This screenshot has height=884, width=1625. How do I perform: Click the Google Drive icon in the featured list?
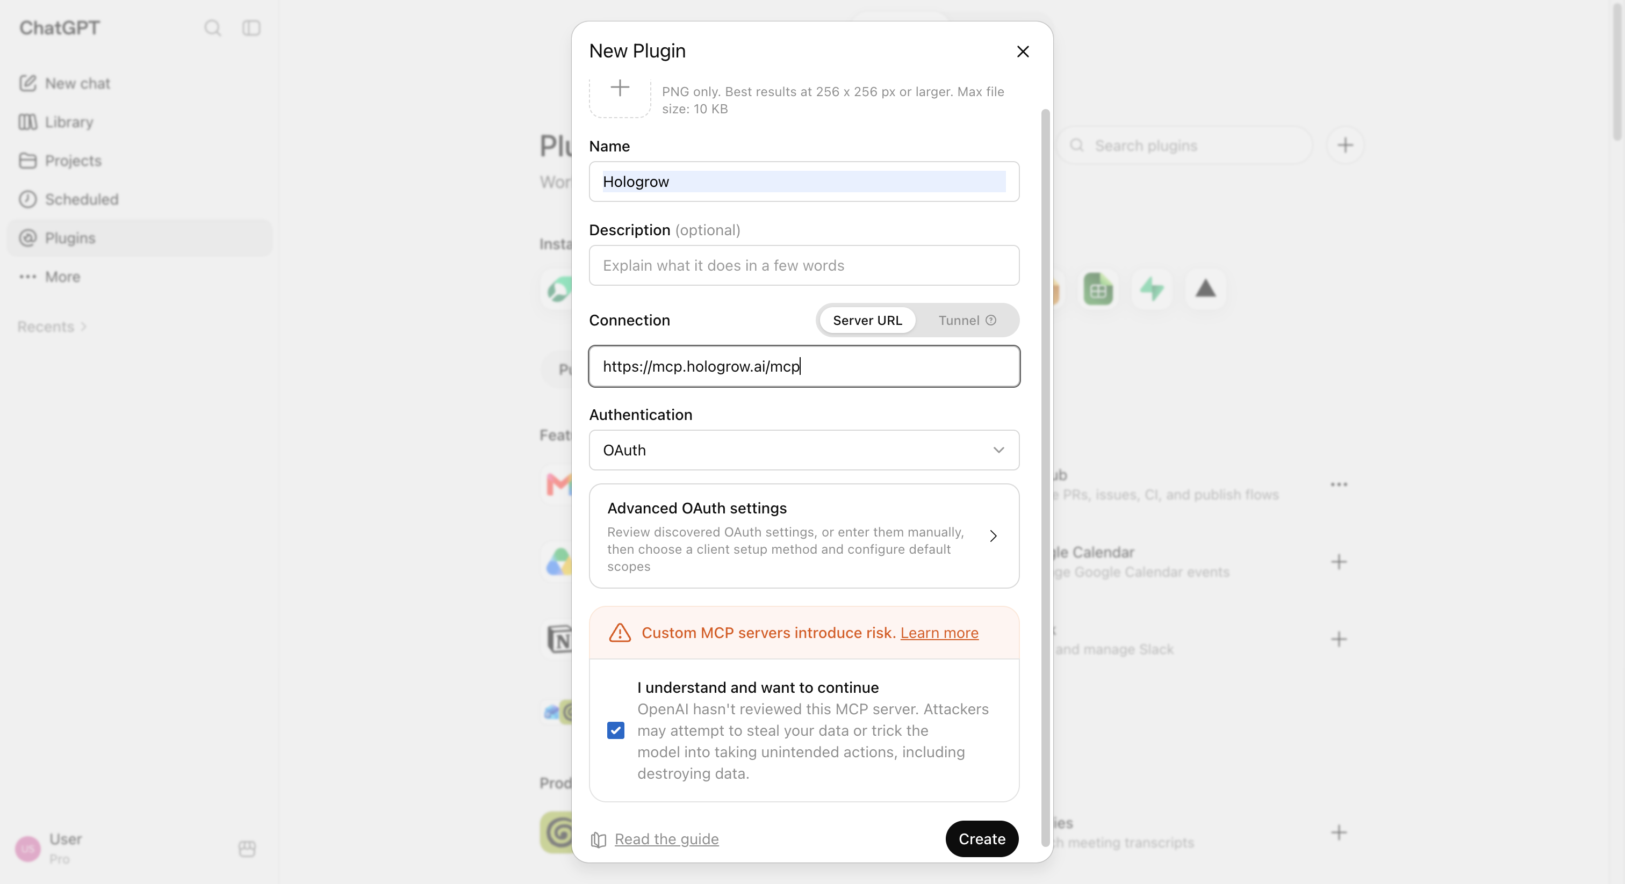(x=559, y=562)
